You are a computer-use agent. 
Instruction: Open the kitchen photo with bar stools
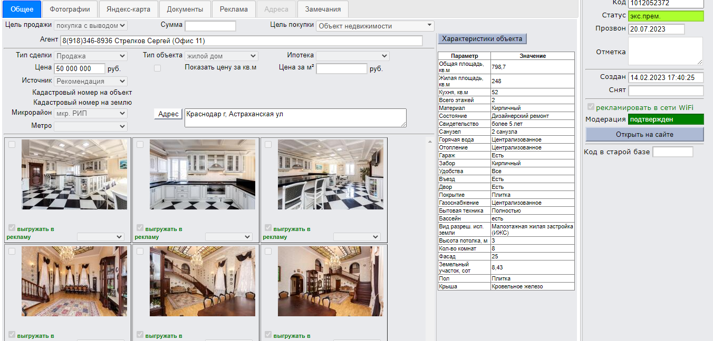click(x=331, y=175)
